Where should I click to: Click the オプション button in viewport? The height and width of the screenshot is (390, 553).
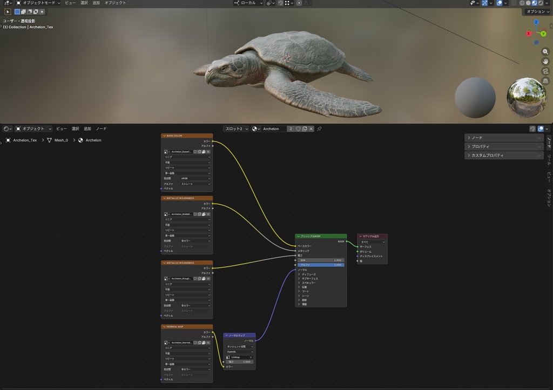(537, 12)
